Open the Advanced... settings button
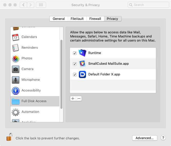 pos(145,138)
